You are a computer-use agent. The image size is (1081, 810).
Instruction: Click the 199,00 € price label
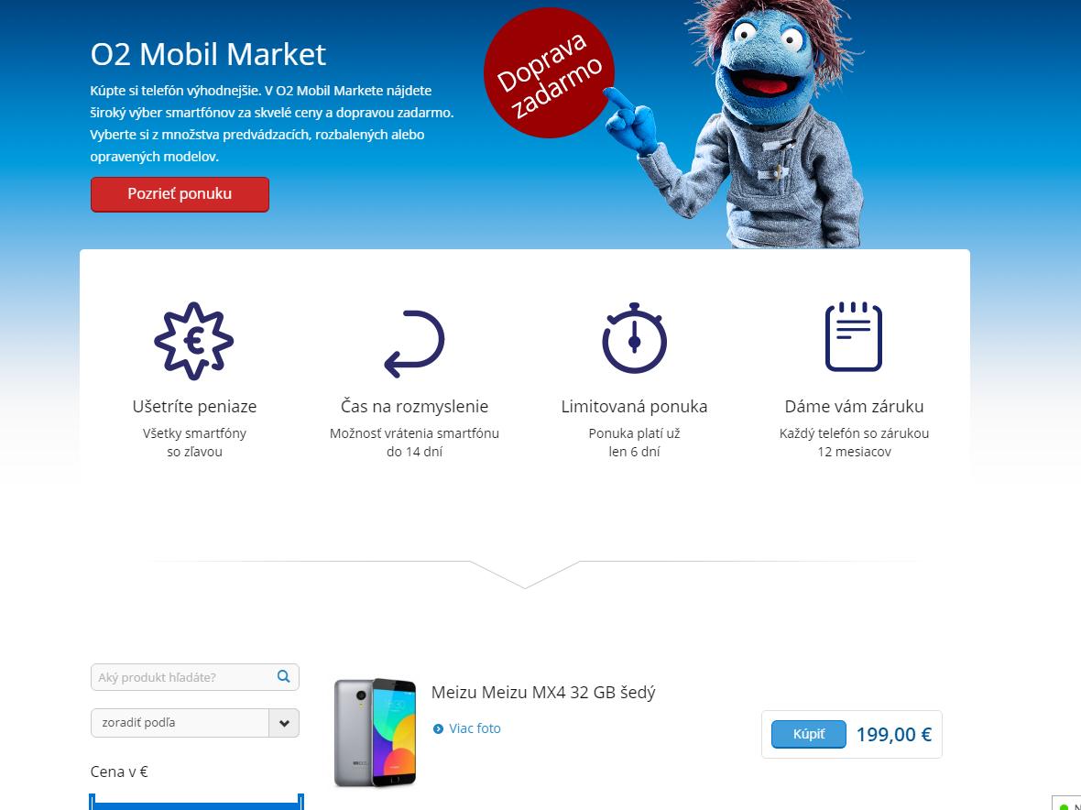893,735
